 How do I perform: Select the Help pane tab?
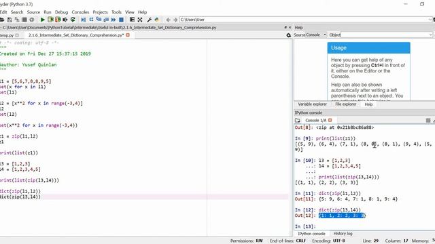point(368,104)
